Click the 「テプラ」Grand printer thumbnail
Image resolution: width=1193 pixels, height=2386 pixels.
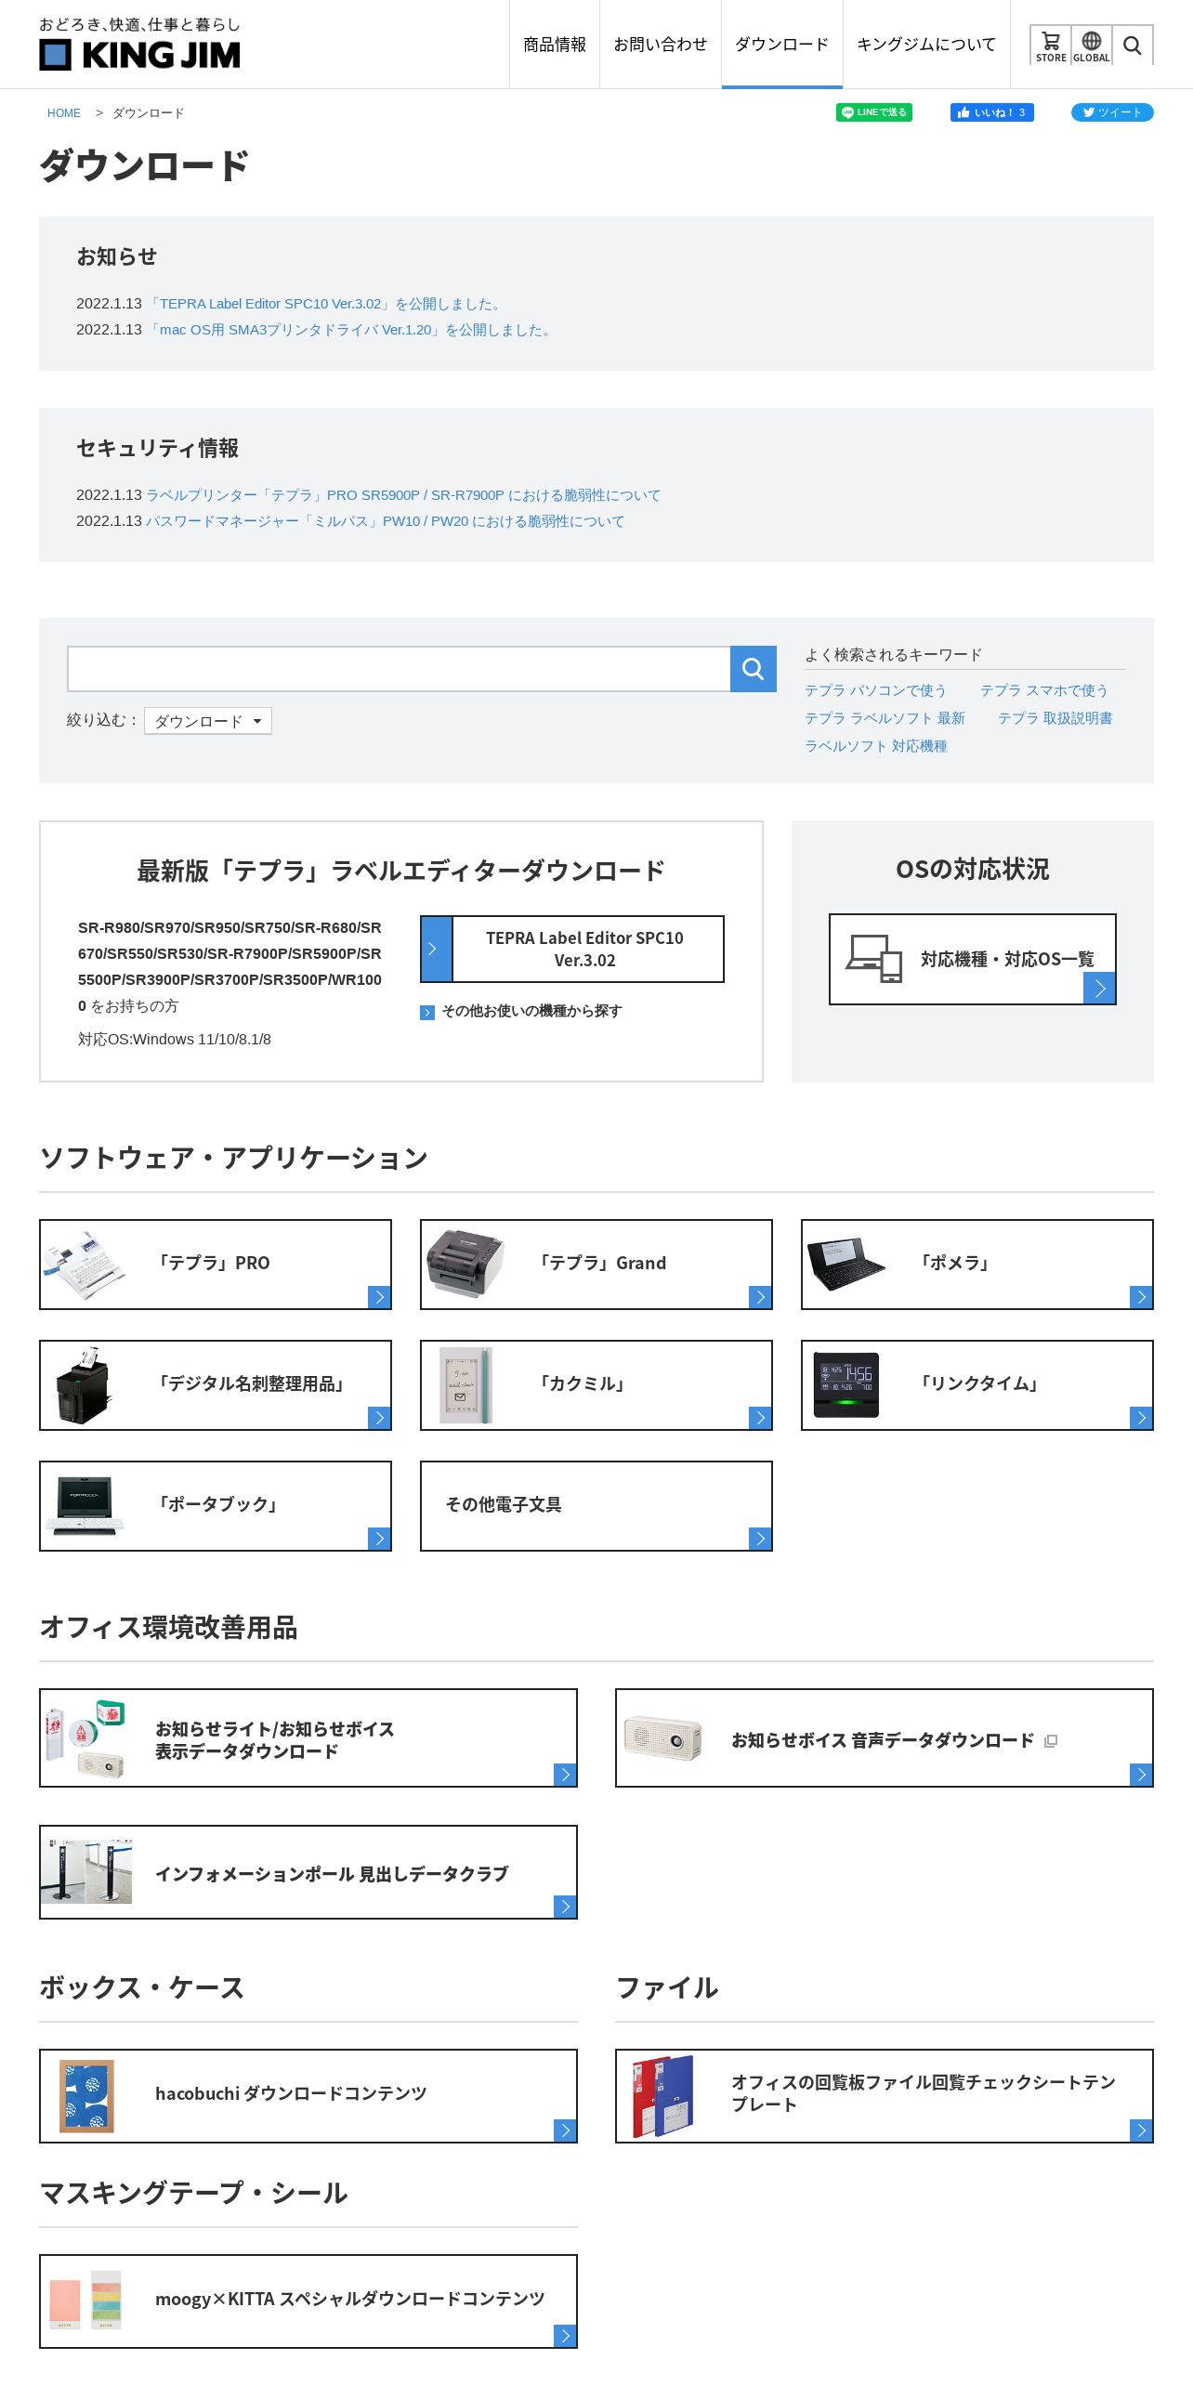[465, 1264]
